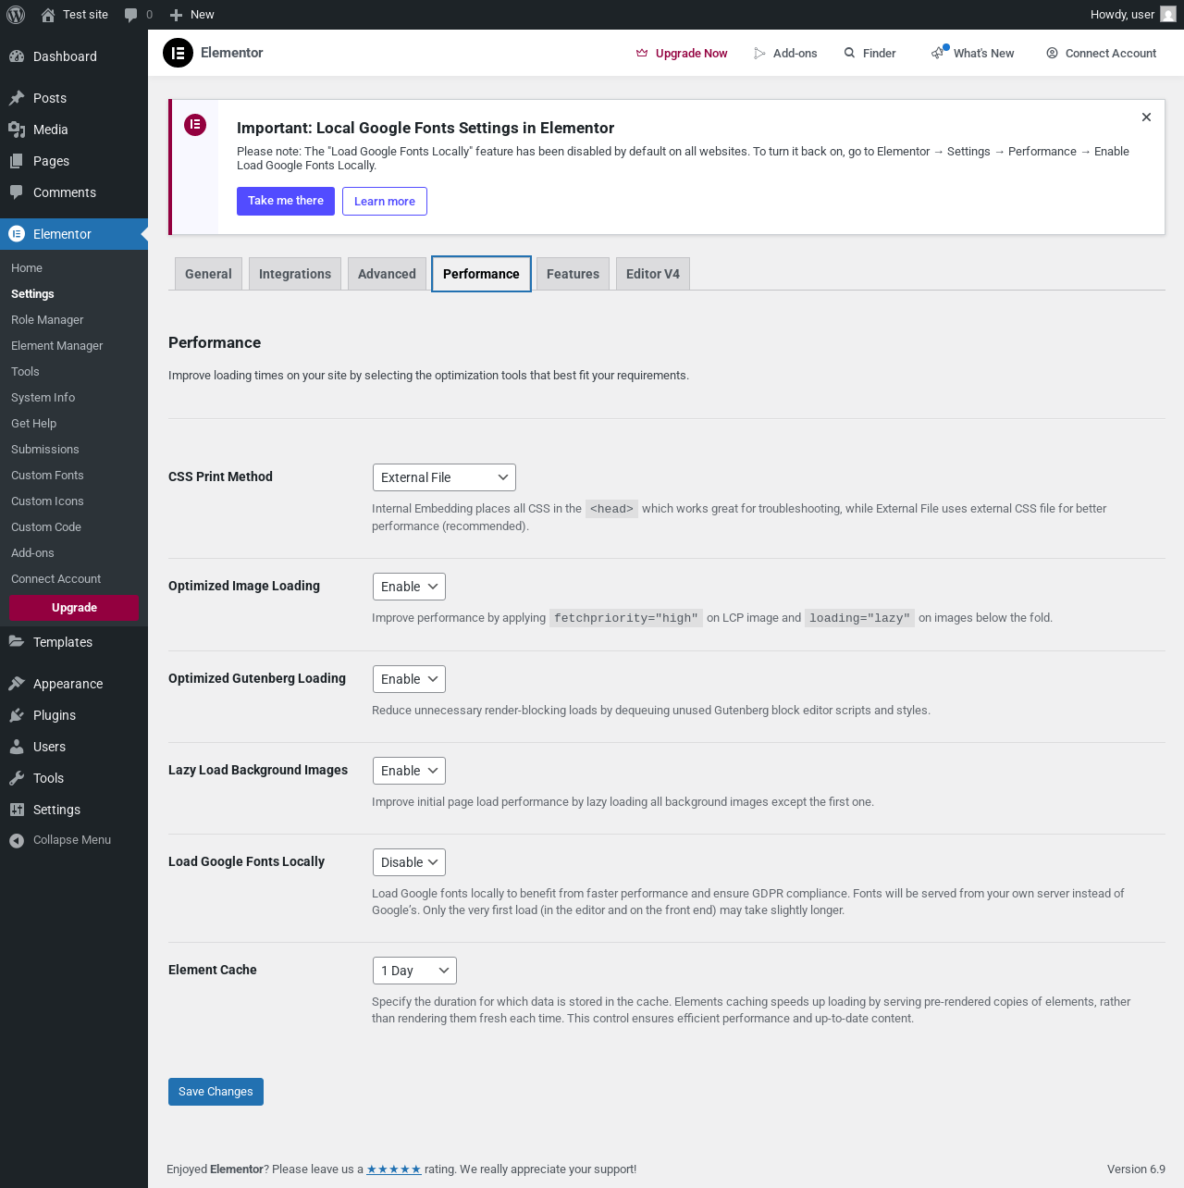
Task: Click the Upgrade Now link text
Action: click(x=692, y=54)
